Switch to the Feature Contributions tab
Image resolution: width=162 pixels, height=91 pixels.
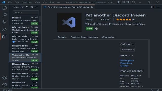tap(84, 37)
